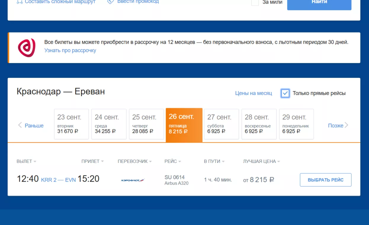Click the red spiral installment logo icon
The height and width of the screenshot is (225, 369).
[27, 48]
